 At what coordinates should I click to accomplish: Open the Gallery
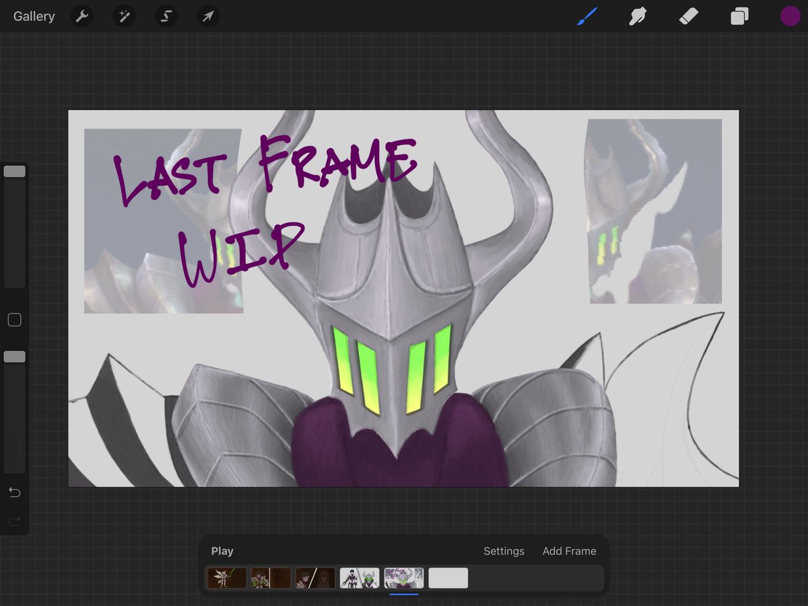34,16
